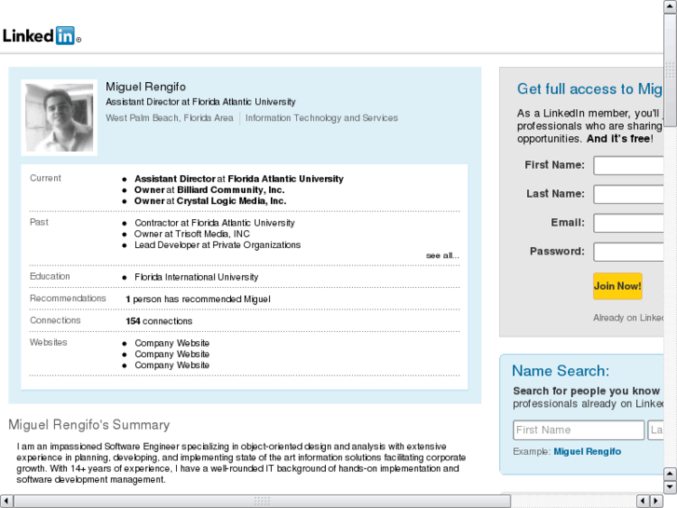
Task: Open Assistant Director at Florida Atlantic University entry
Action: pos(238,179)
